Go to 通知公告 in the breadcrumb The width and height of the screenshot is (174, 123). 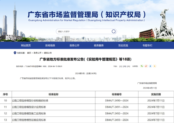48,53
